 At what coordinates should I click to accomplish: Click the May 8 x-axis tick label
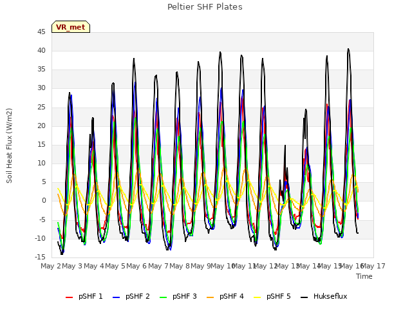[x=180, y=266]
